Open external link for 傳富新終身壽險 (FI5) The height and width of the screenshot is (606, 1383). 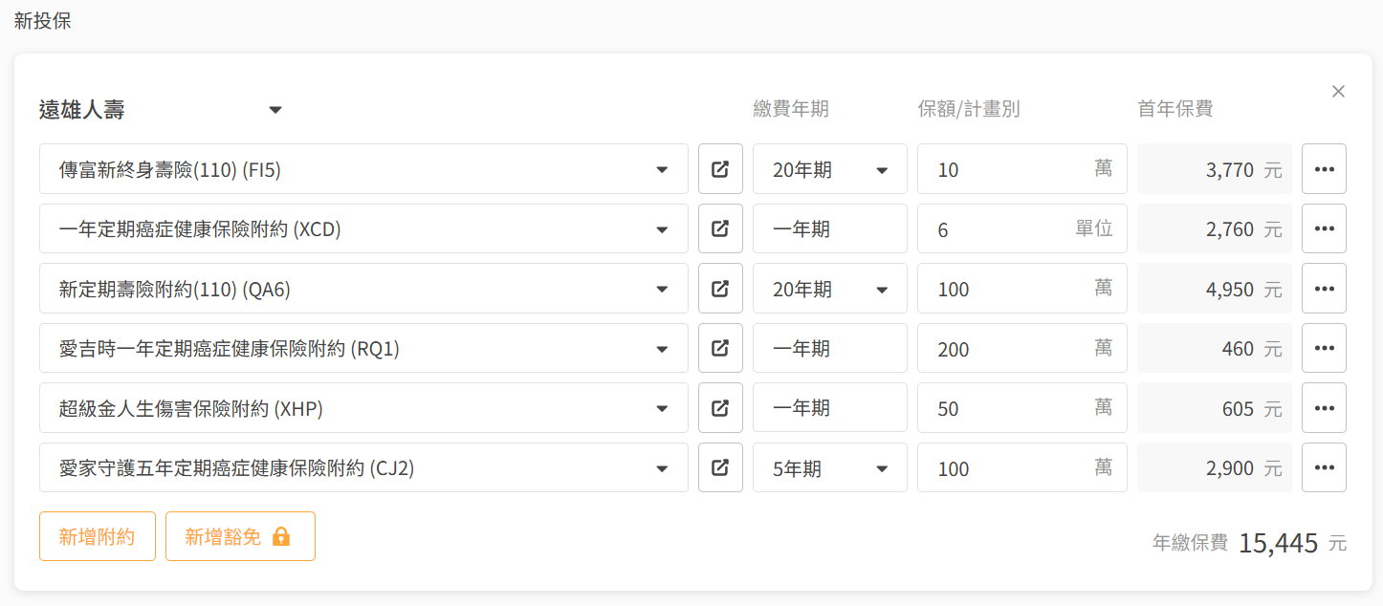[720, 169]
